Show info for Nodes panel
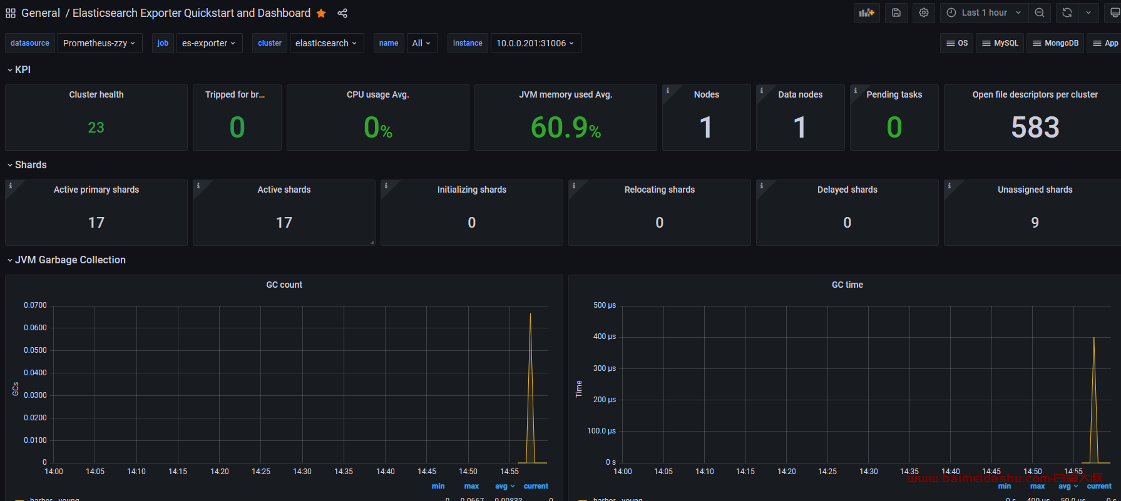 click(667, 91)
